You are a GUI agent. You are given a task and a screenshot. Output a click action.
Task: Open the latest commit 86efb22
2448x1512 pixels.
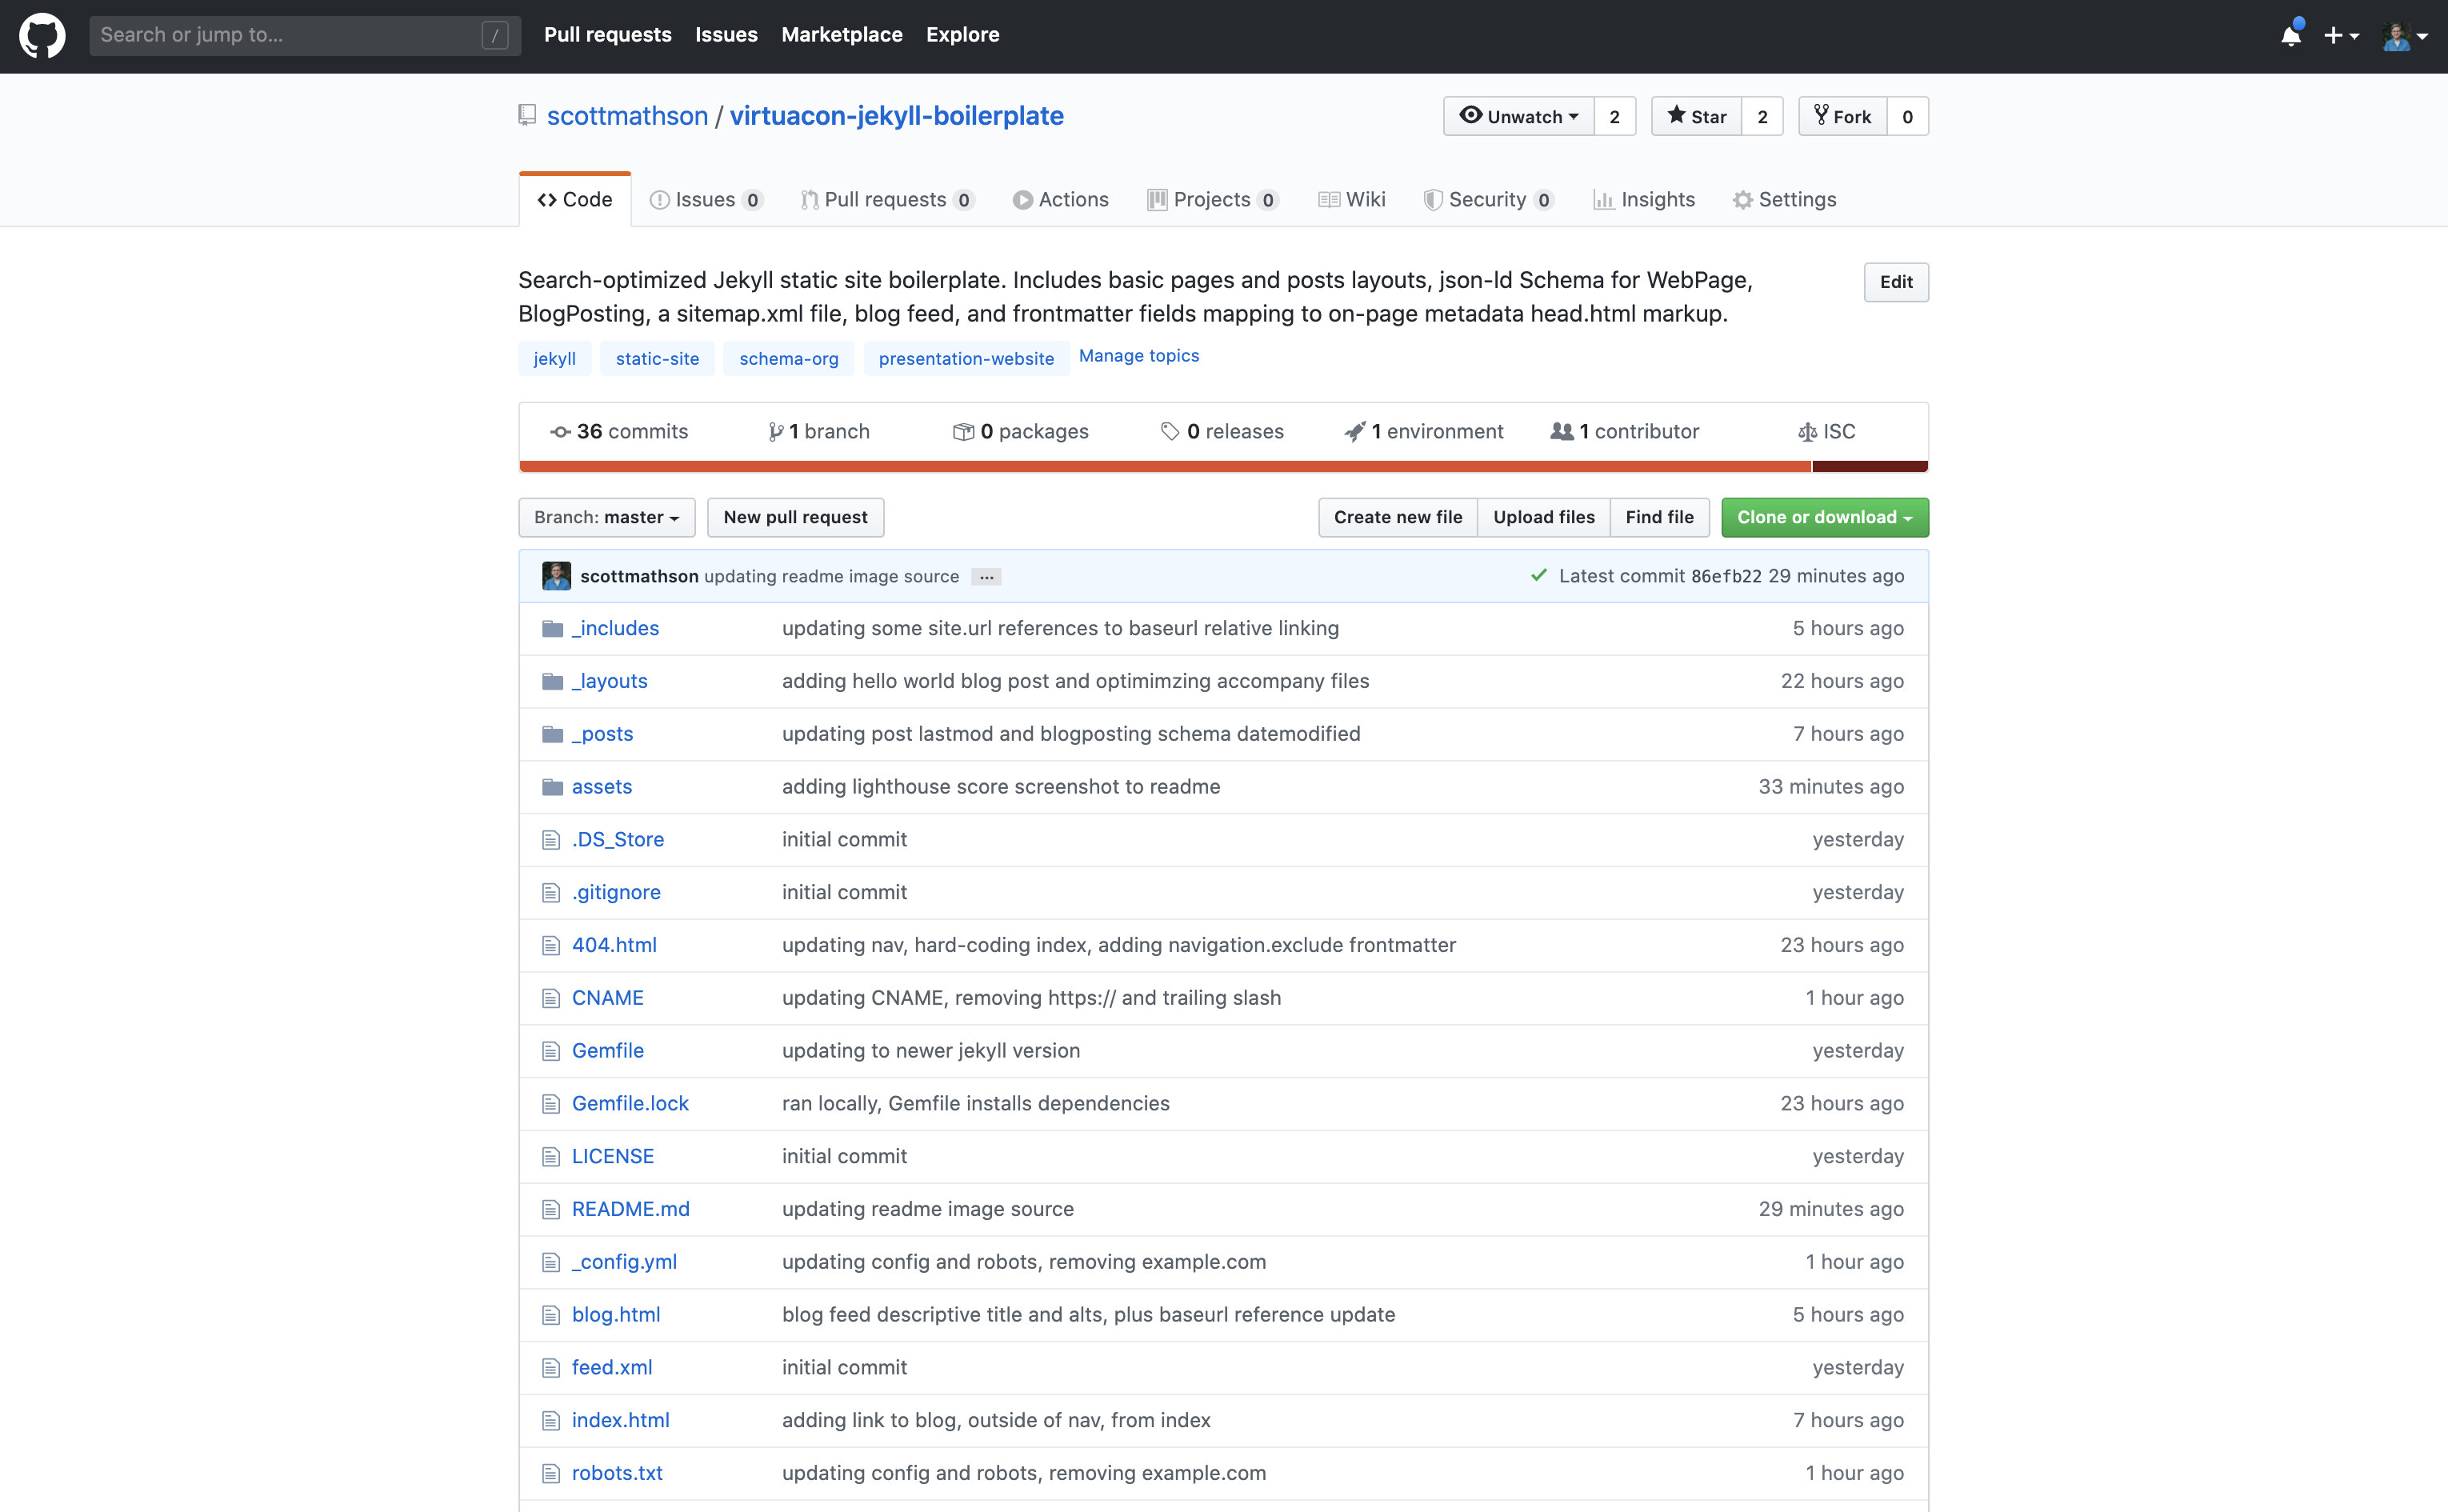1726,576
